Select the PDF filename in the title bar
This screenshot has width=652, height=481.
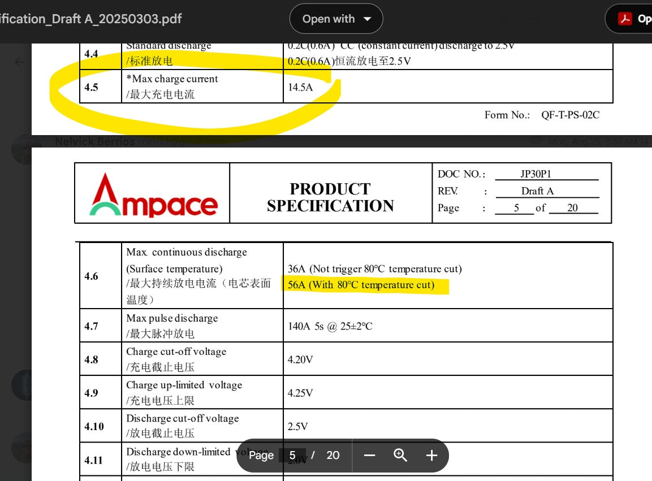(90, 19)
